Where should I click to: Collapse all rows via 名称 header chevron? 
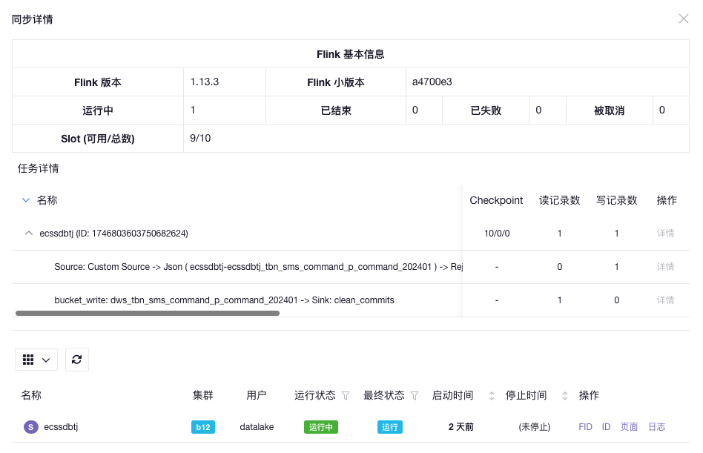coord(26,200)
